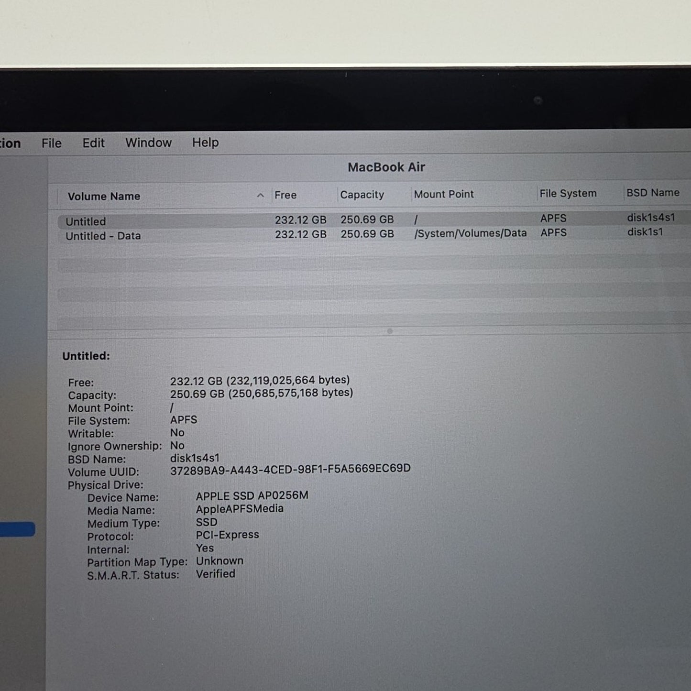The width and height of the screenshot is (691, 691).
Task: Open the Help menu
Action: click(205, 143)
